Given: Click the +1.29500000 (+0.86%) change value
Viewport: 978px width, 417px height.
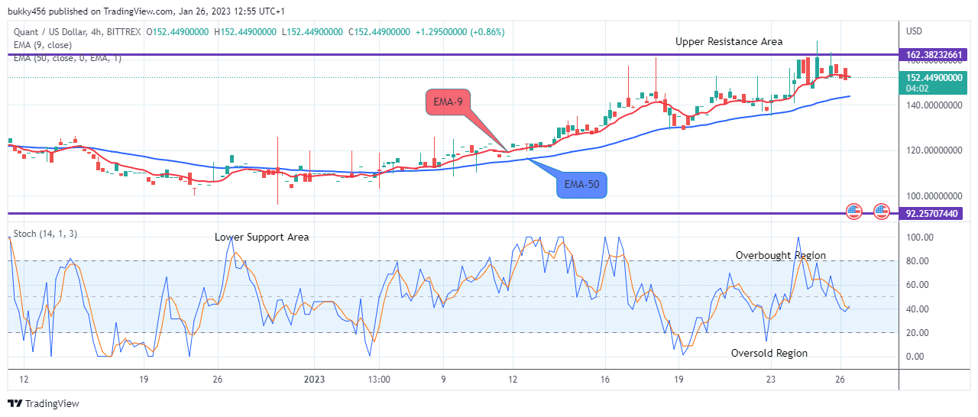Looking at the screenshot, I should pos(459,32).
